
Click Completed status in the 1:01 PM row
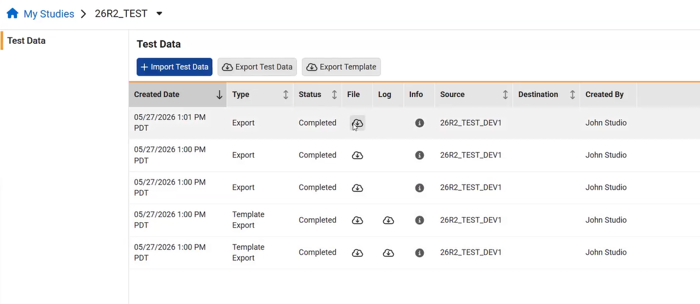click(x=317, y=123)
